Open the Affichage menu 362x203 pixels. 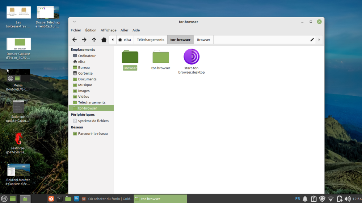(108, 30)
